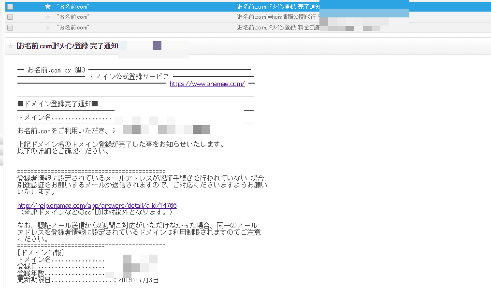
Task: Open help.onamae.com answers detail link
Action: pos(97,205)
